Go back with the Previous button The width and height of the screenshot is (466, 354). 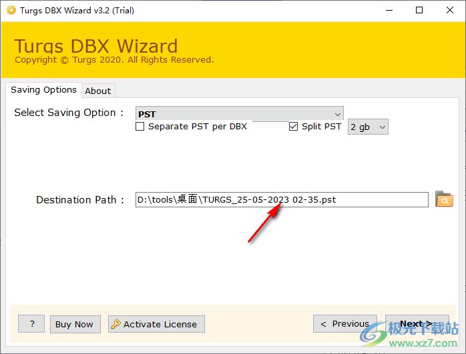tap(345, 324)
